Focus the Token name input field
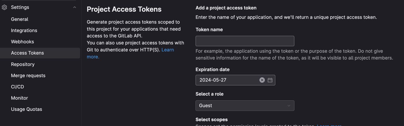 [245, 41]
